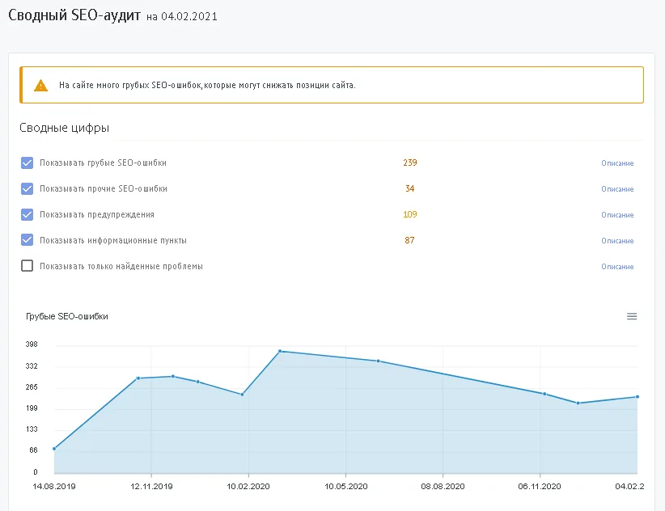The image size is (665, 511).
Task: Open 'Описание' link for информационные пункты
Action: pyautogui.click(x=617, y=241)
